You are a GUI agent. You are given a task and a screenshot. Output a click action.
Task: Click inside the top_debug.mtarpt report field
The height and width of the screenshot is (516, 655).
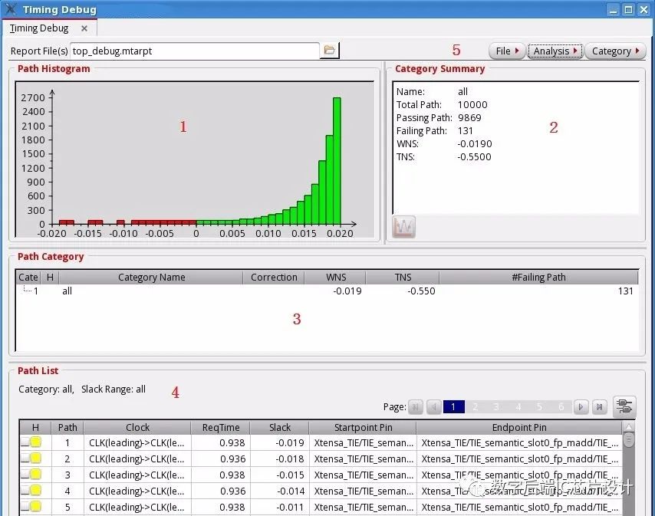pyautogui.click(x=192, y=51)
